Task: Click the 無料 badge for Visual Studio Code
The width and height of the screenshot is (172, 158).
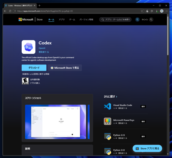Action: [143, 106]
